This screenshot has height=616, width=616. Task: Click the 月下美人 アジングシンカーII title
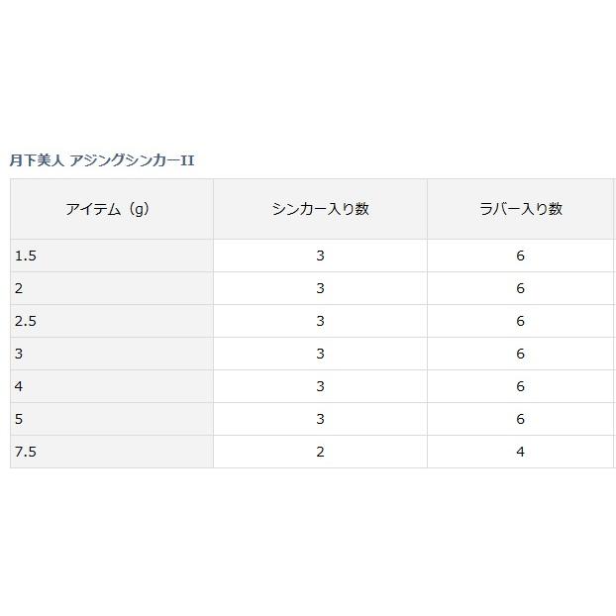point(102,160)
